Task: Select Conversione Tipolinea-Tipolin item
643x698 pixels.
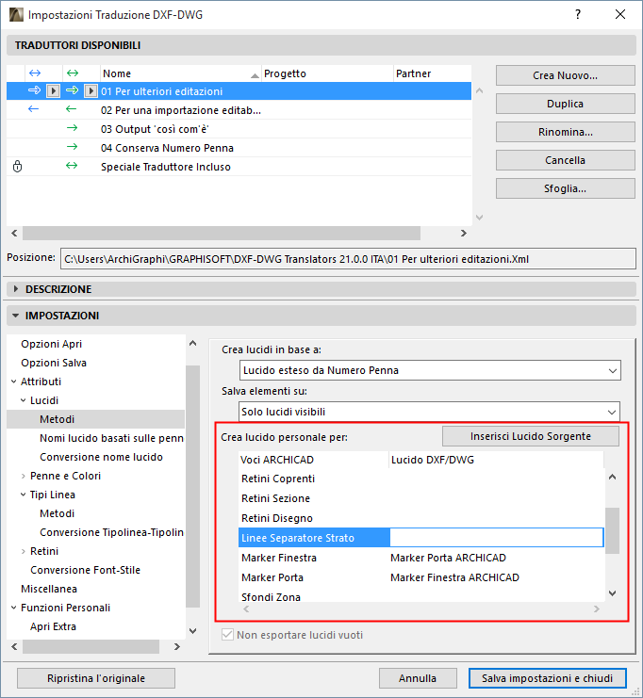Action: pos(111,532)
